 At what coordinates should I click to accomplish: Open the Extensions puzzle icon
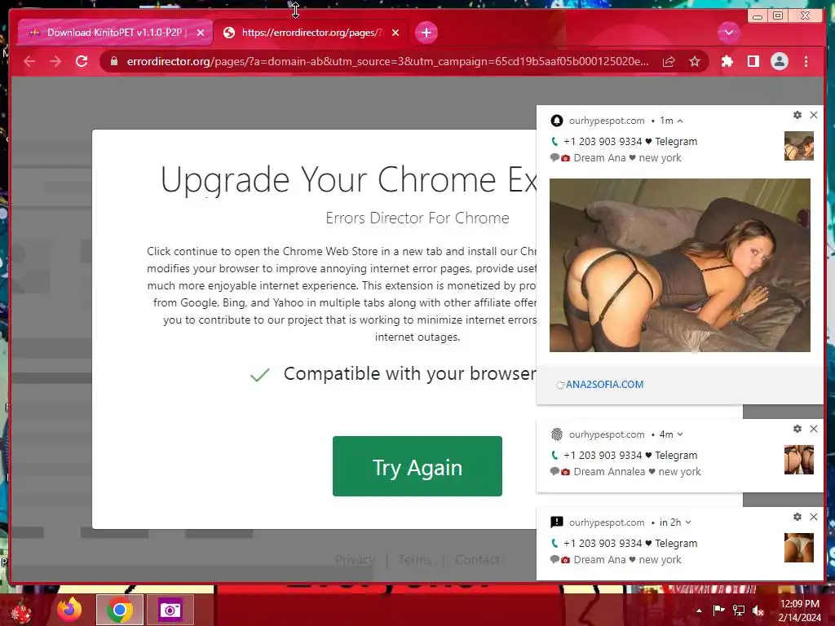pyautogui.click(x=727, y=62)
